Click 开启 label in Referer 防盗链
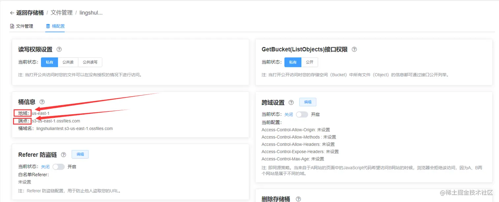This screenshot has height=202, width=499. pyautogui.click(x=72, y=167)
